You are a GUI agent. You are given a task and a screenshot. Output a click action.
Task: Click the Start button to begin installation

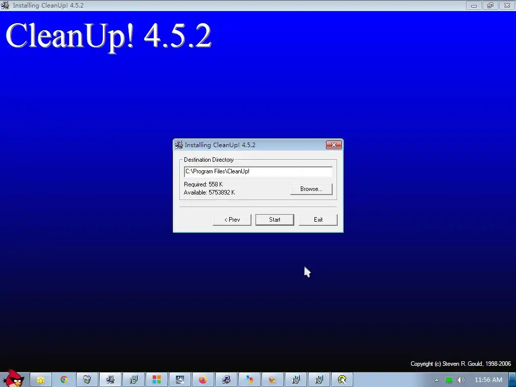(275, 220)
